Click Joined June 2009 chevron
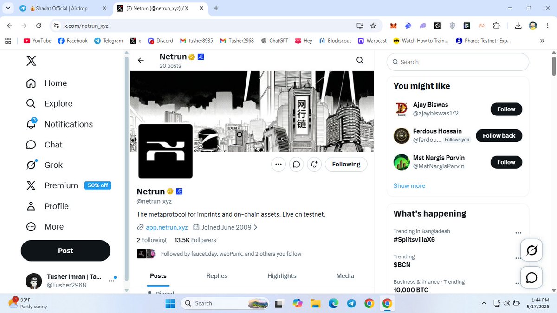Screen dimensions: 557x313 255,227
